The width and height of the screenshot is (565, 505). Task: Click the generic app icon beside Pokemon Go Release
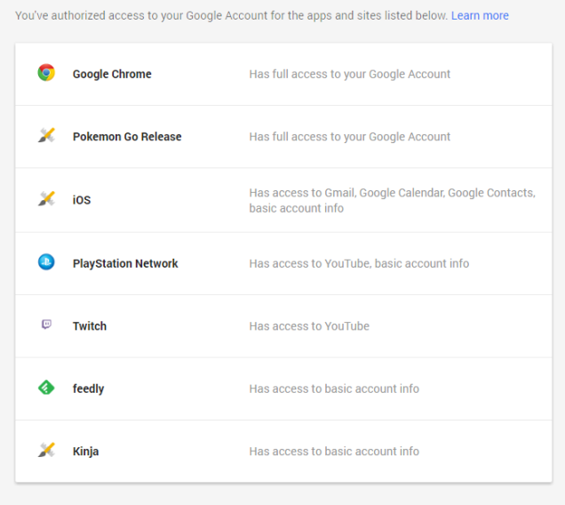click(46, 136)
